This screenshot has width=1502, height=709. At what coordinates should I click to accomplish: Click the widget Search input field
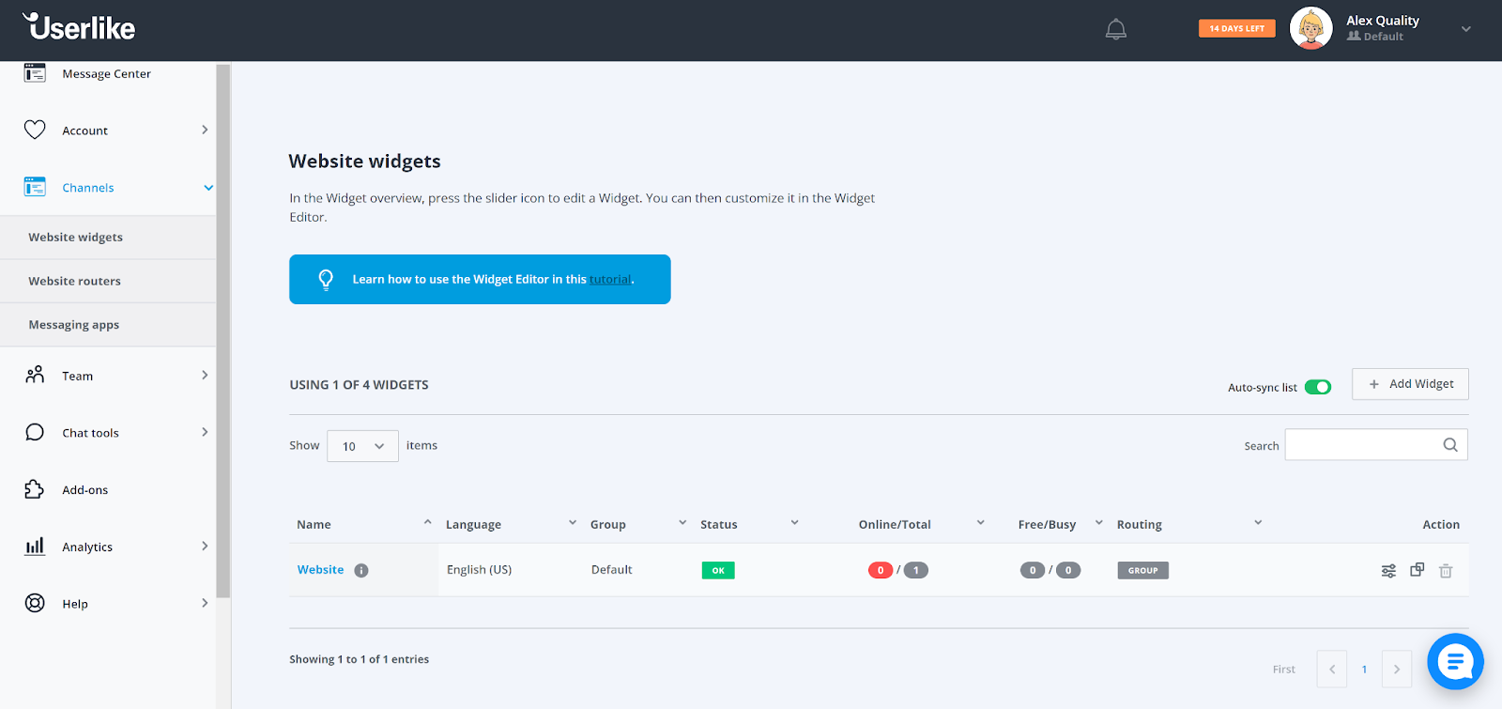pyautogui.click(x=1361, y=445)
